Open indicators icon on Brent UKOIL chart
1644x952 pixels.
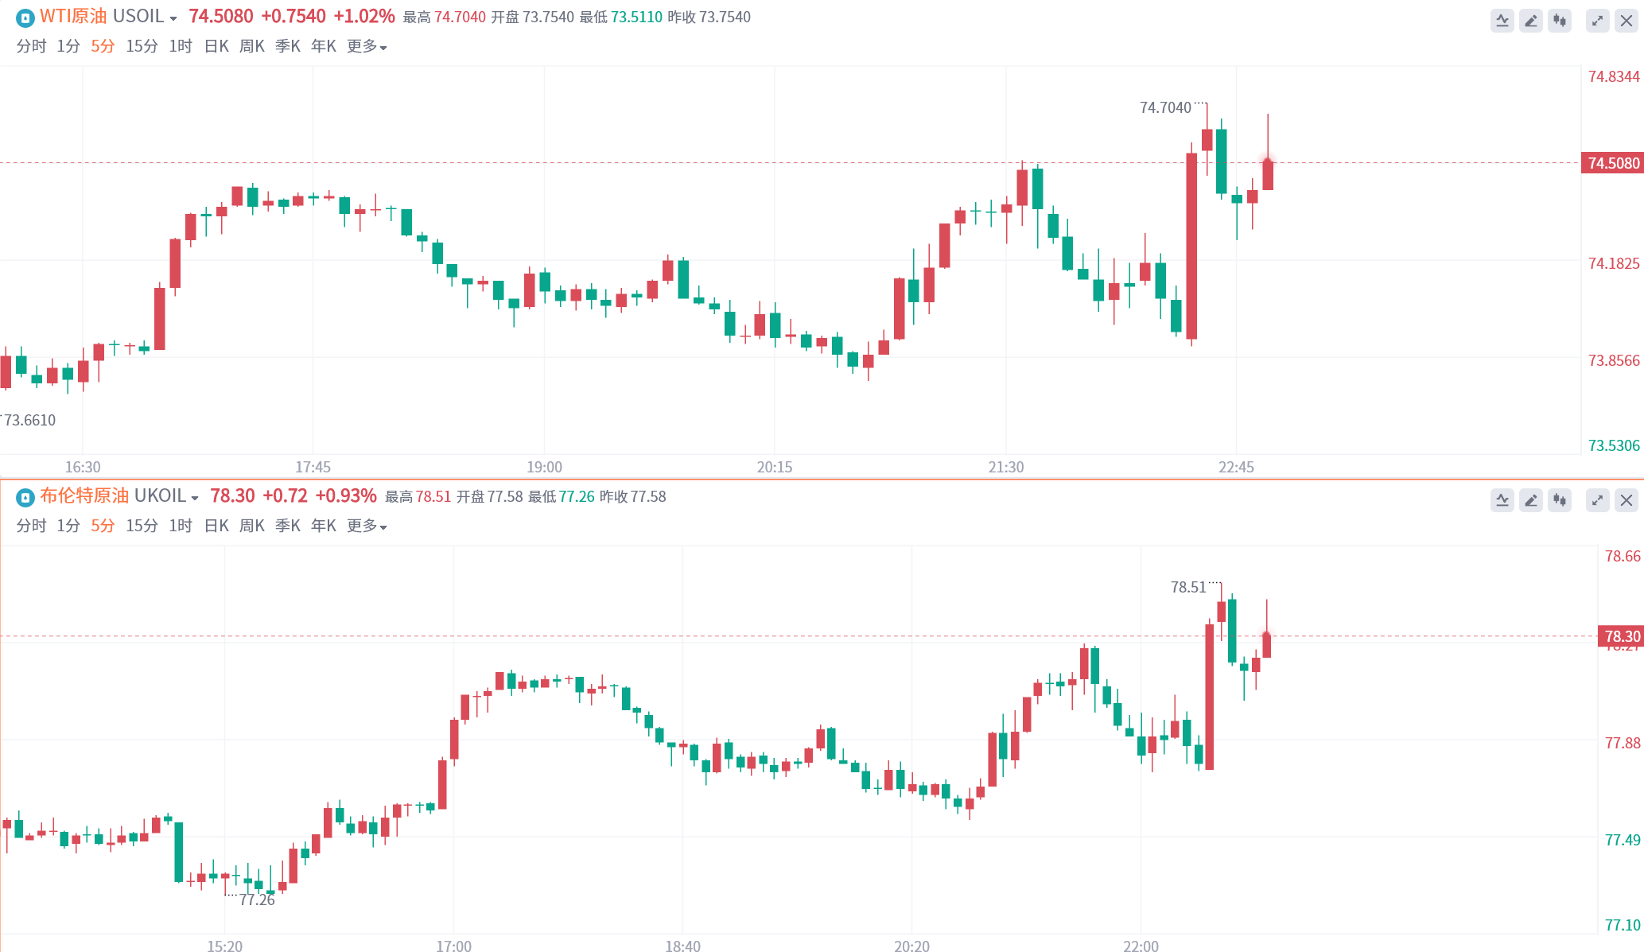tap(1502, 500)
